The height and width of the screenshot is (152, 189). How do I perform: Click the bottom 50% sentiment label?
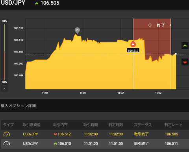[4, 82]
